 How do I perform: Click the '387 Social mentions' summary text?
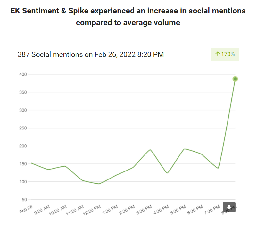pyautogui.click(x=91, y=54)
